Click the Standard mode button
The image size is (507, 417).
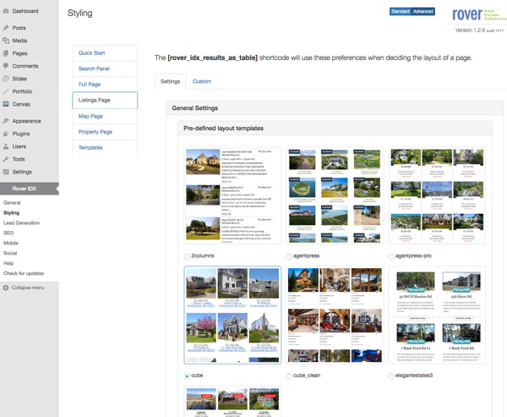coord(400,12)
